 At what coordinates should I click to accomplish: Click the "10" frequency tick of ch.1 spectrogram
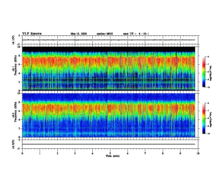point(19,47)
